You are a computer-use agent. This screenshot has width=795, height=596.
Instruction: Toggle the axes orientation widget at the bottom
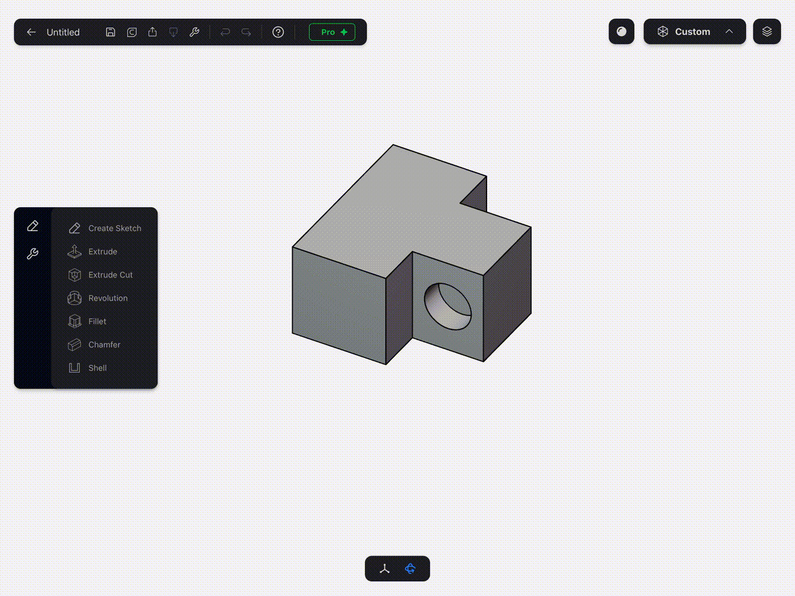pos(384,569)
